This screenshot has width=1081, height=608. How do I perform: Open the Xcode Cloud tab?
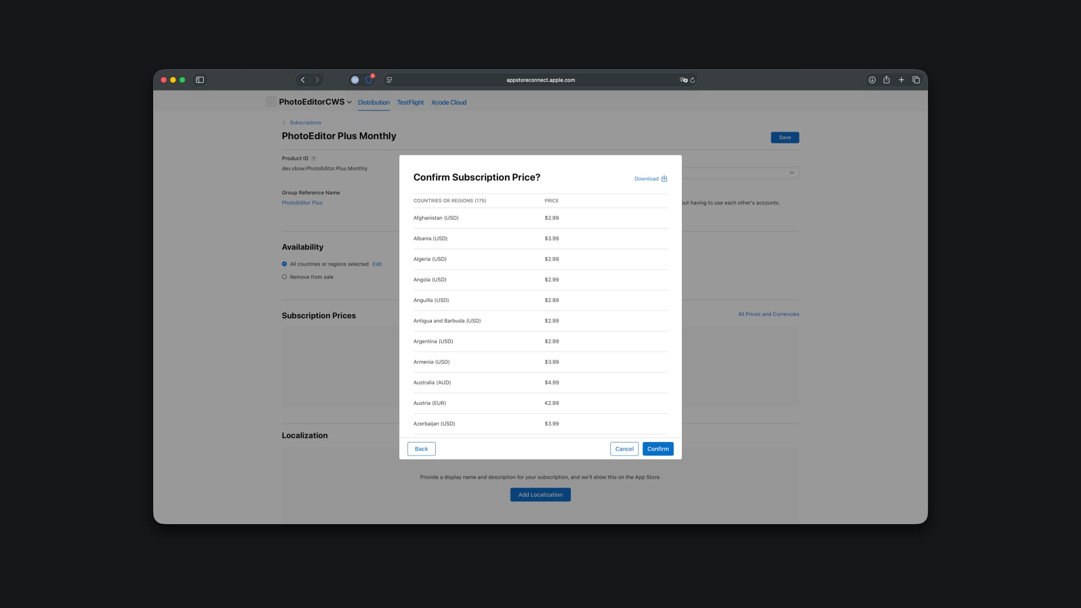click(449, 102)
